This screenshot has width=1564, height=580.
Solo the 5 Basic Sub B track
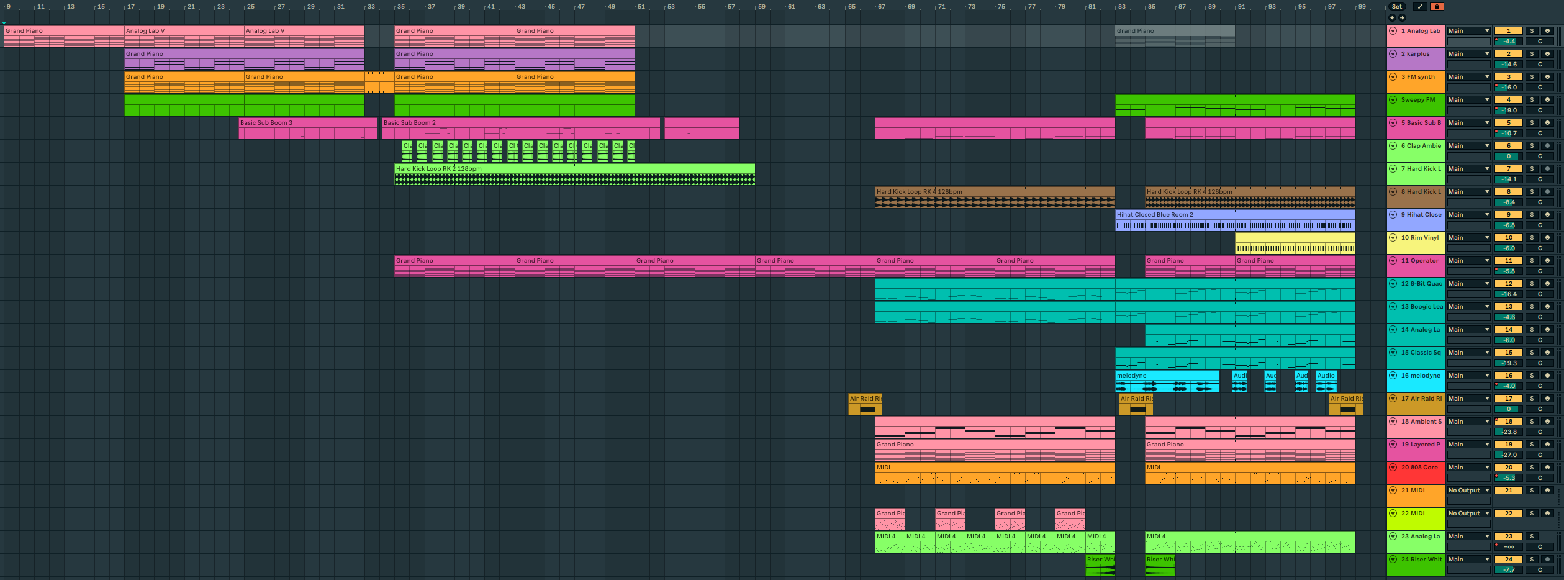tap(1532, 123)
